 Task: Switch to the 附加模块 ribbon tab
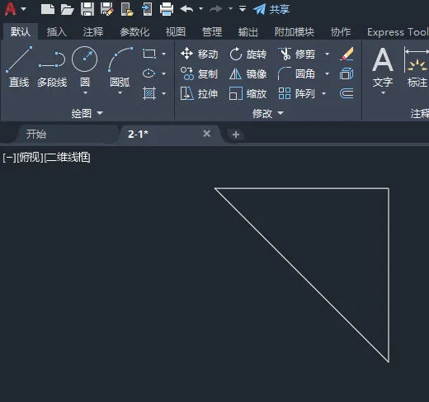click(295, 32)
